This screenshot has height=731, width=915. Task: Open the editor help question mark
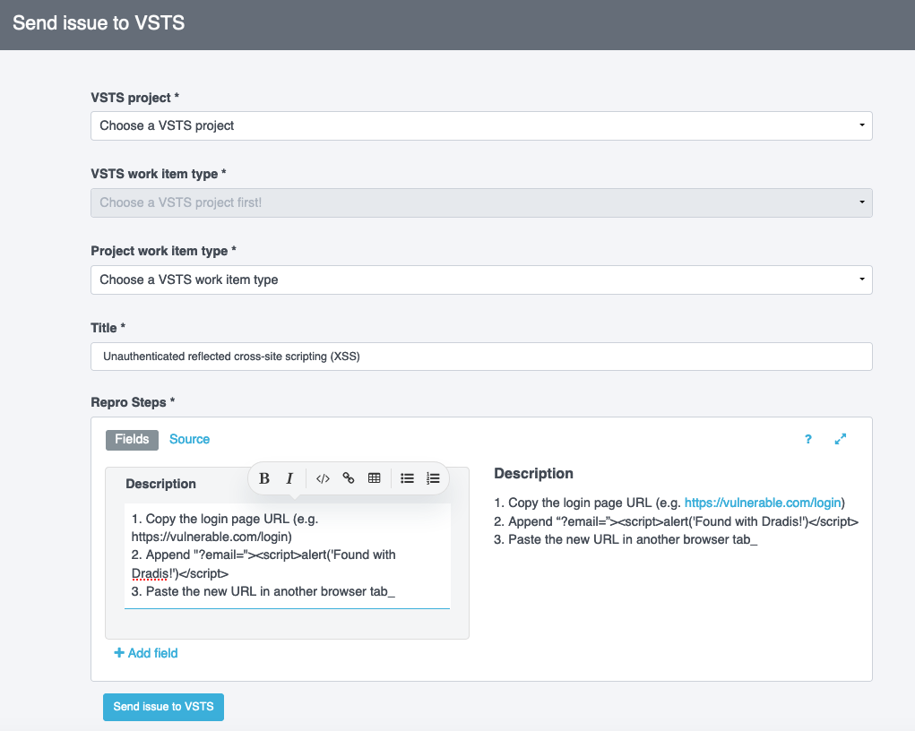pyautogui.click(x=808, y=439)
